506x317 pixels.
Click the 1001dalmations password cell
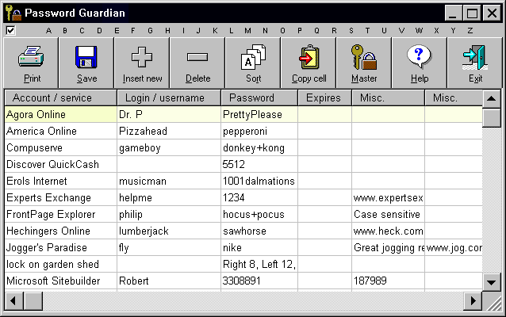[259, 181]
